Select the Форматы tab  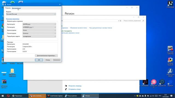point(8,8)
